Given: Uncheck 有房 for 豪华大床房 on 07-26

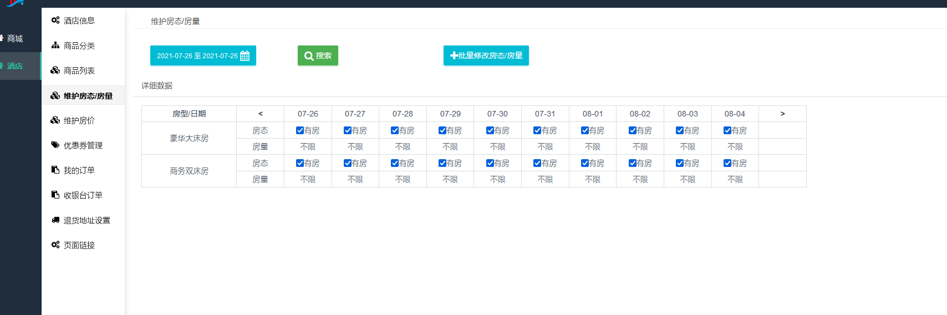Looking at the screenshot, I should click(300, 130).
